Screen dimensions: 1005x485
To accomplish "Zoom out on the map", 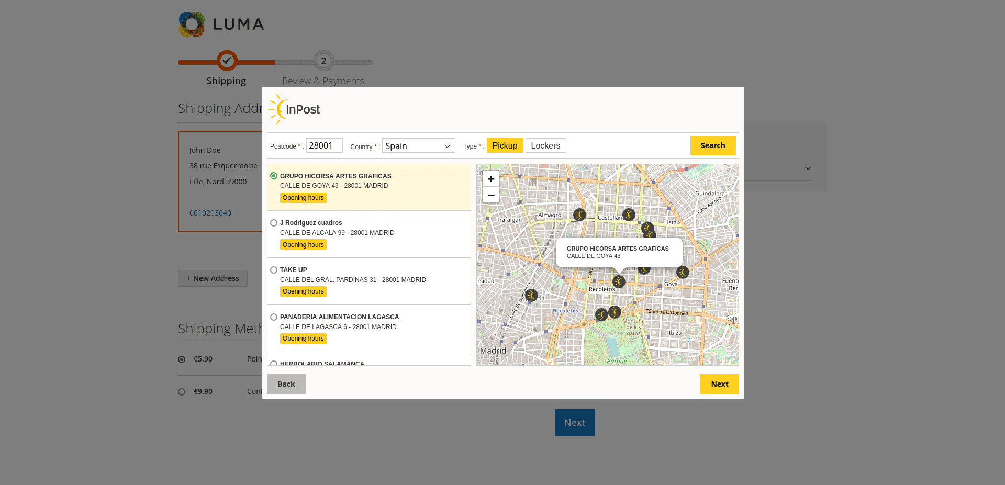I will (x=490, y=195).
